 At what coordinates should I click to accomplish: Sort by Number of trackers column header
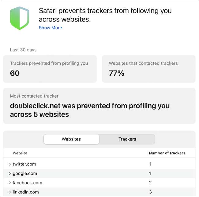[x=167, y=153]
